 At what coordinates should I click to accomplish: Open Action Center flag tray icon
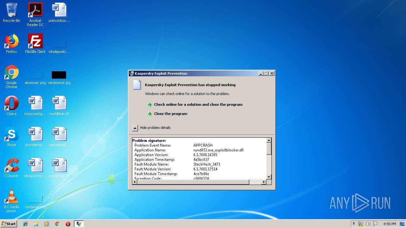point(376,224)
